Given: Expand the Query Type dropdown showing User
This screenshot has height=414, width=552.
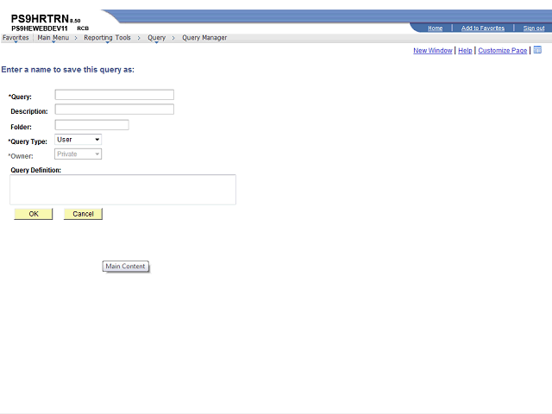Looking at the screenshot, I should click(x=78, y=140).
